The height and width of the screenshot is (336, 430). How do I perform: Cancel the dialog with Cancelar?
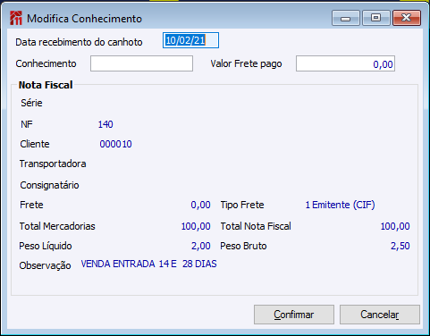coord(380,315)
